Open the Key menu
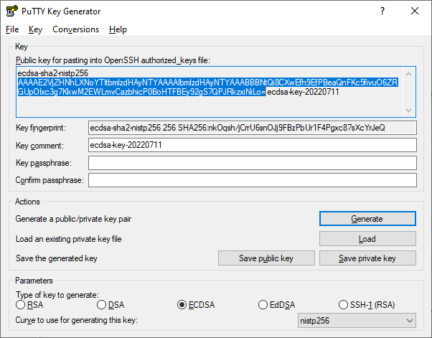The height and width of the screenshot is (338, 432). click(x=36, y=29)
